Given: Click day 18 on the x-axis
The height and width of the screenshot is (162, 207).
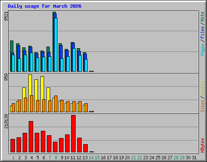Looking at the screenshot, I should (115, 158).
